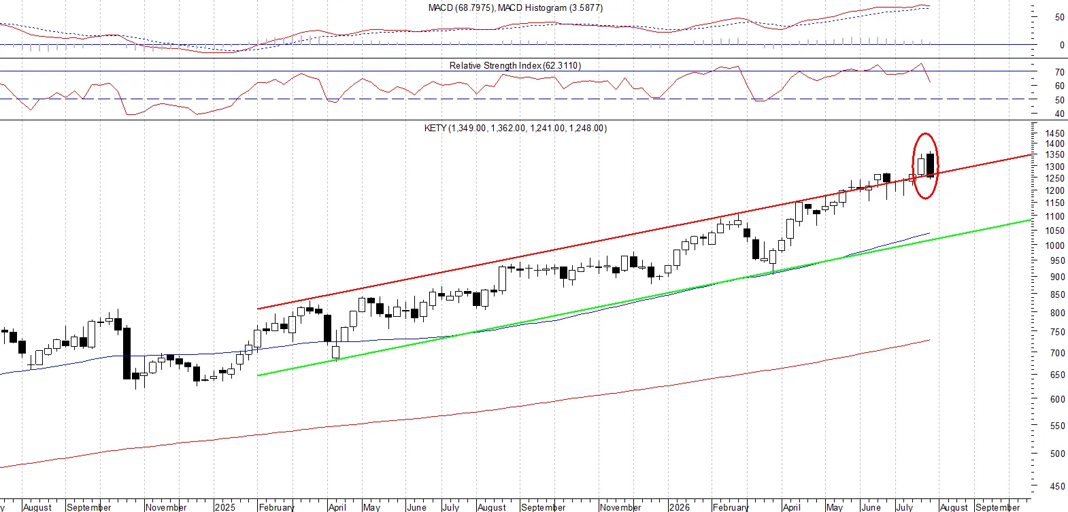This screenshot has height=512, width=1068.
Task: Select the 850 price axis label
Action: [1058, 295]
